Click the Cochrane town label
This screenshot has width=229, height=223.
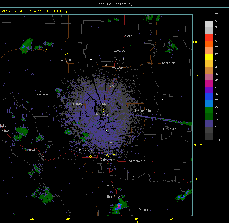point(86,150)
